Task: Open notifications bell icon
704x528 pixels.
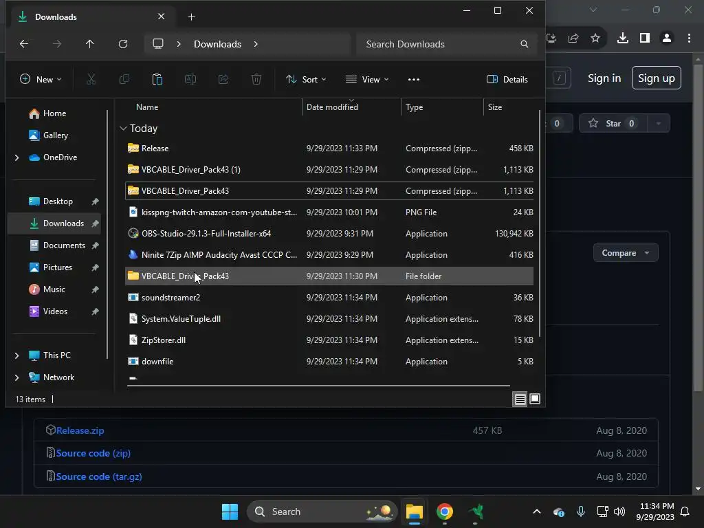Action: click(685, 511)
